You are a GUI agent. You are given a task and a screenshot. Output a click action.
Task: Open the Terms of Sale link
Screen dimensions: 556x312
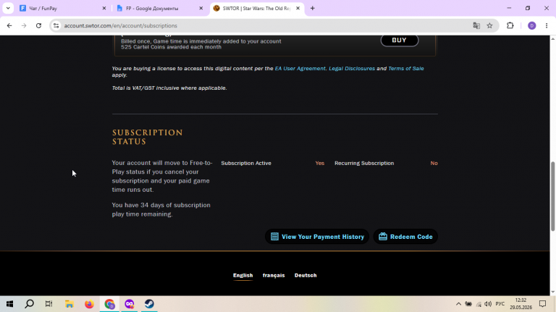click(406, 69)
